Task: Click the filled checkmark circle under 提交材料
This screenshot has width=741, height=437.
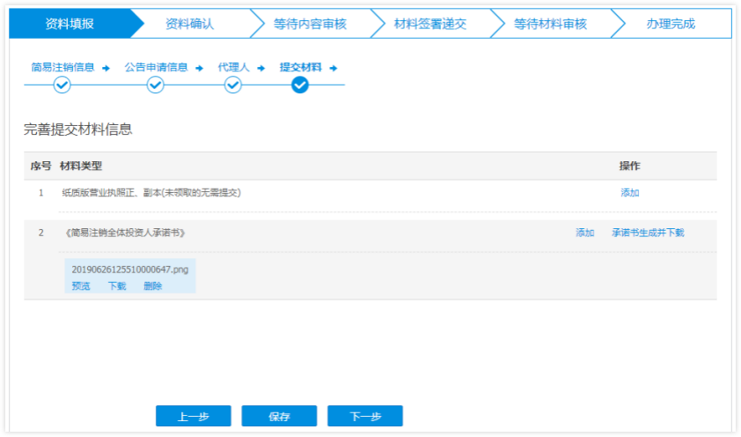Action: click(300, 85)
